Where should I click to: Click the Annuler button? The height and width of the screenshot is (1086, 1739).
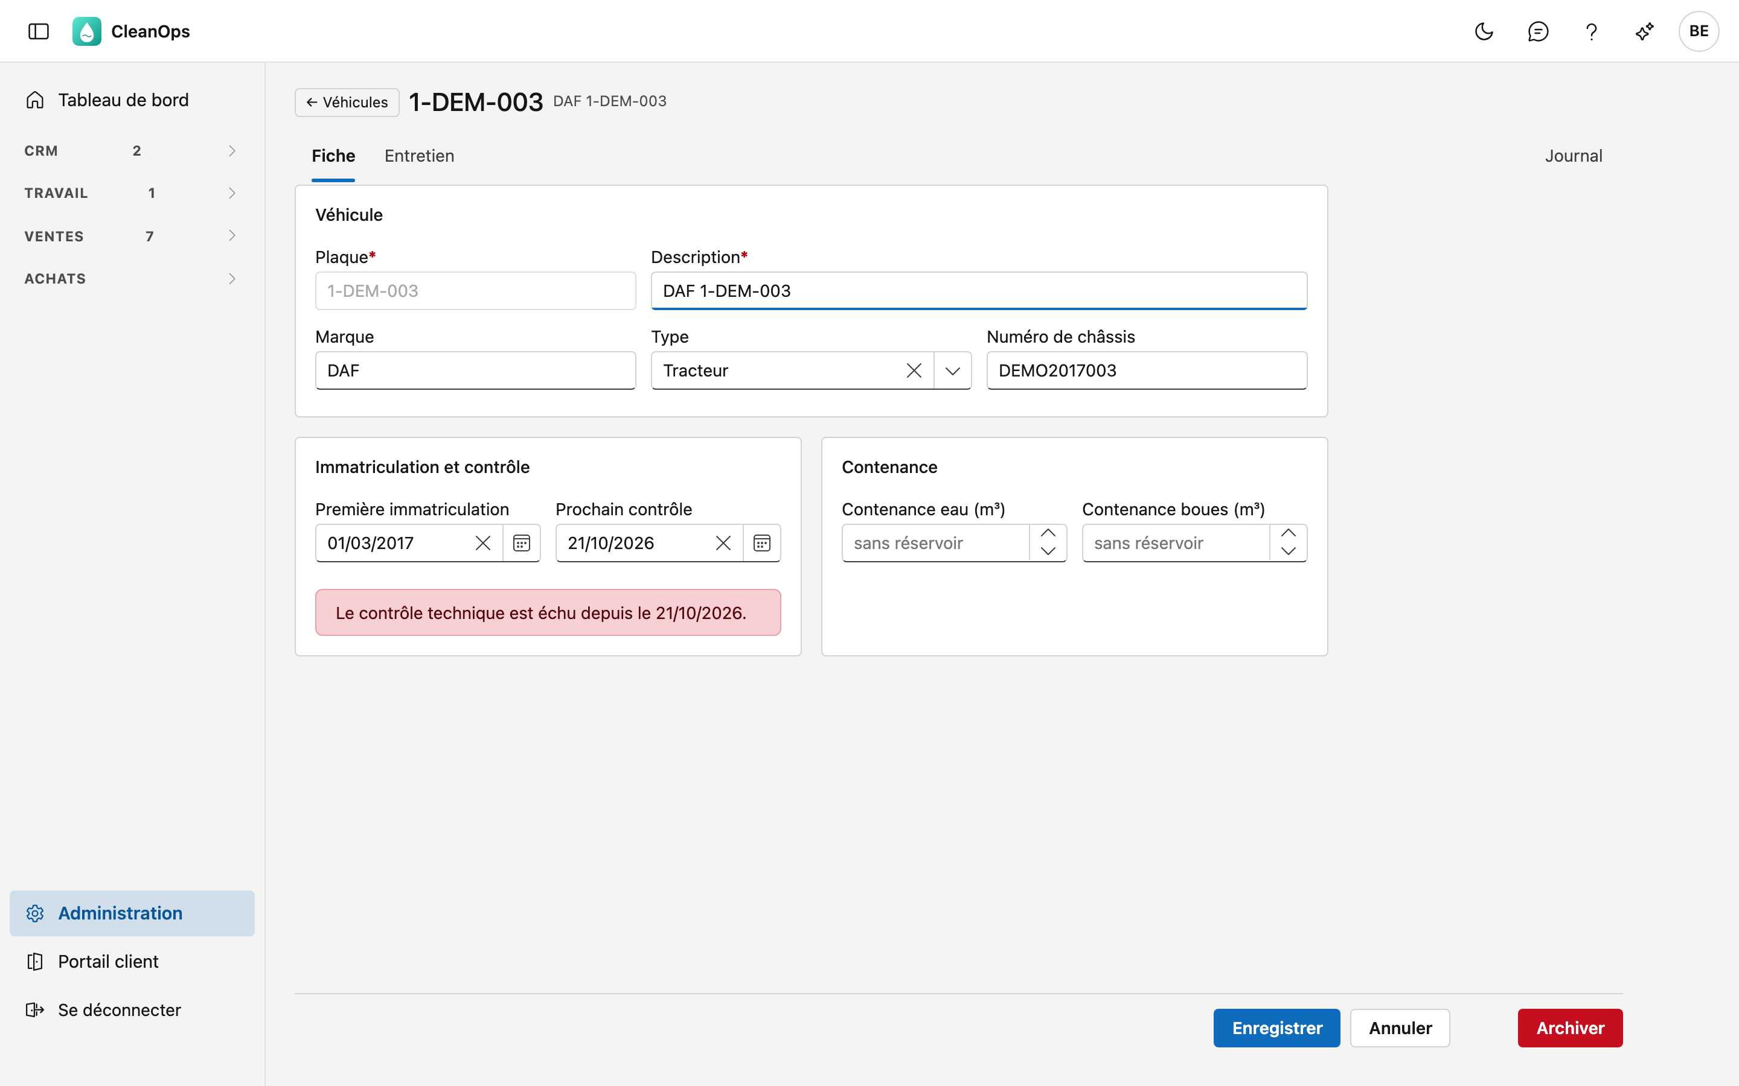tap(1400, 1028)
